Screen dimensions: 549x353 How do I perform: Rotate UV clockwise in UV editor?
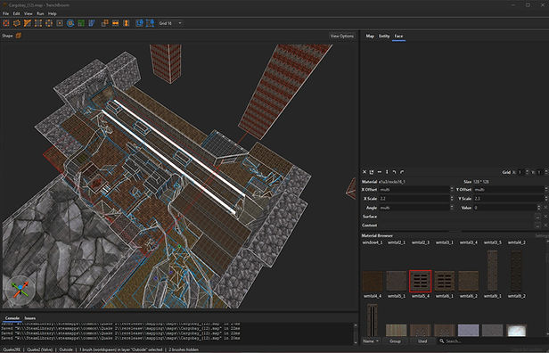402,172
